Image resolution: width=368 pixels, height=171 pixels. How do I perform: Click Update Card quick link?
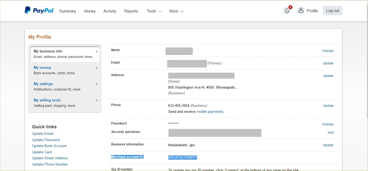(x=42, y=152)
